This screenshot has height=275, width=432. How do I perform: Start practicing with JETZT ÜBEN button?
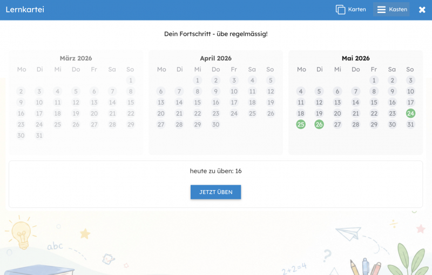tap(215, 192)
